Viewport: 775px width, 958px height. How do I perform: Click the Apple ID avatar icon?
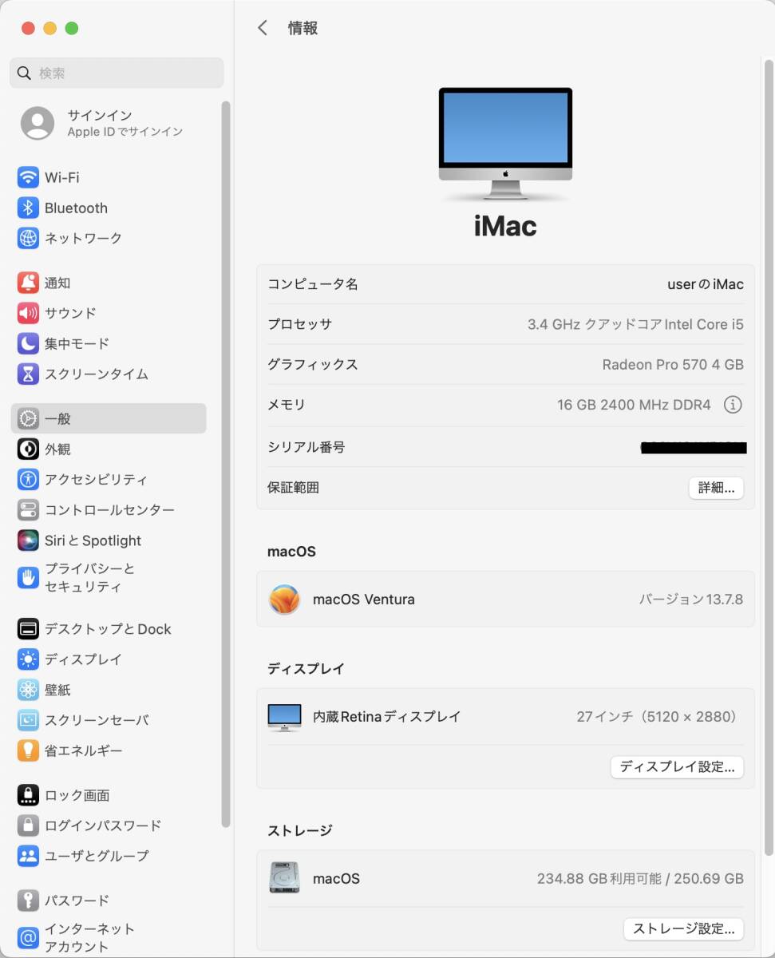click(x=38, y=123)
